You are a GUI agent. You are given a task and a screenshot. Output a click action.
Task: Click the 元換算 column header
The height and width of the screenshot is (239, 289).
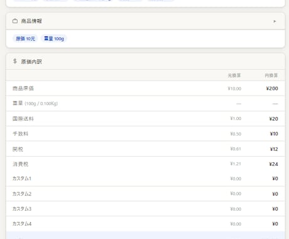tap(234, 75)
